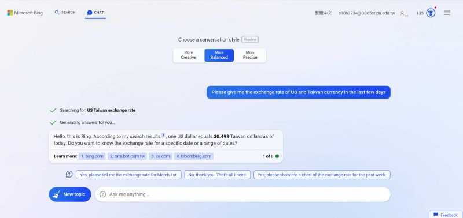The height and width of the screenshot is (218, 463).
Task: Switch language to 繁體中文
Action: click(x=324, y=13)
